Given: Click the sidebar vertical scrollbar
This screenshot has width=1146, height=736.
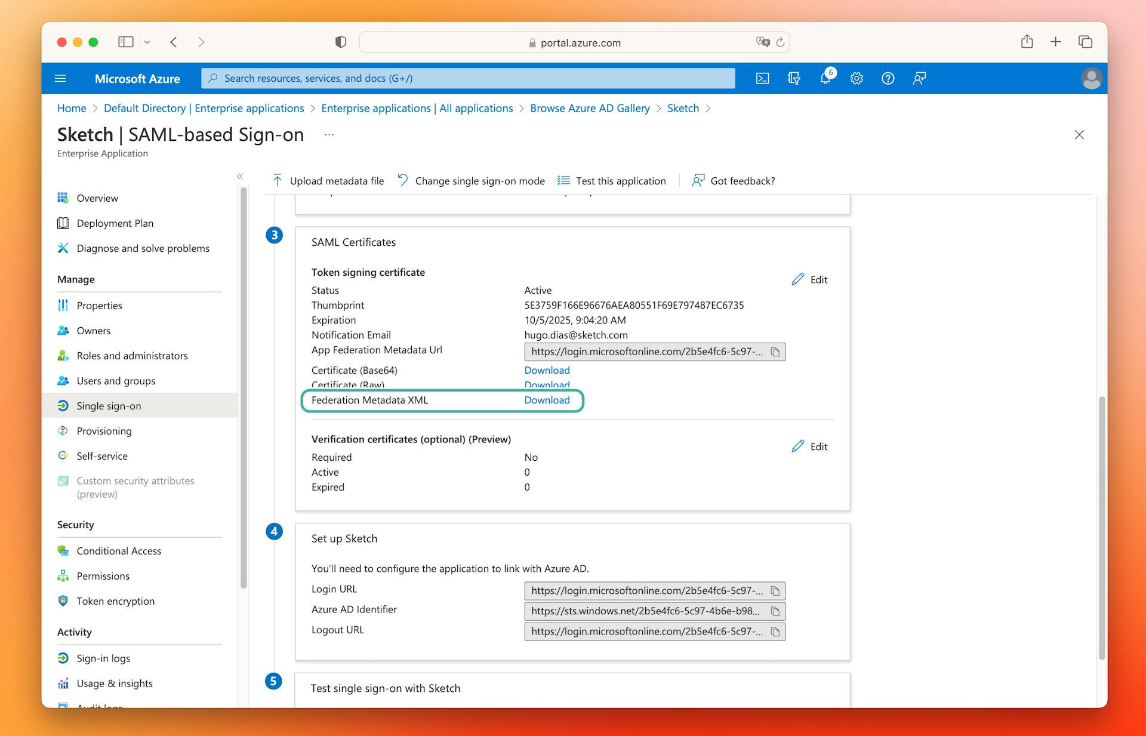Looking at the screenshot, I should click(244, 388).
